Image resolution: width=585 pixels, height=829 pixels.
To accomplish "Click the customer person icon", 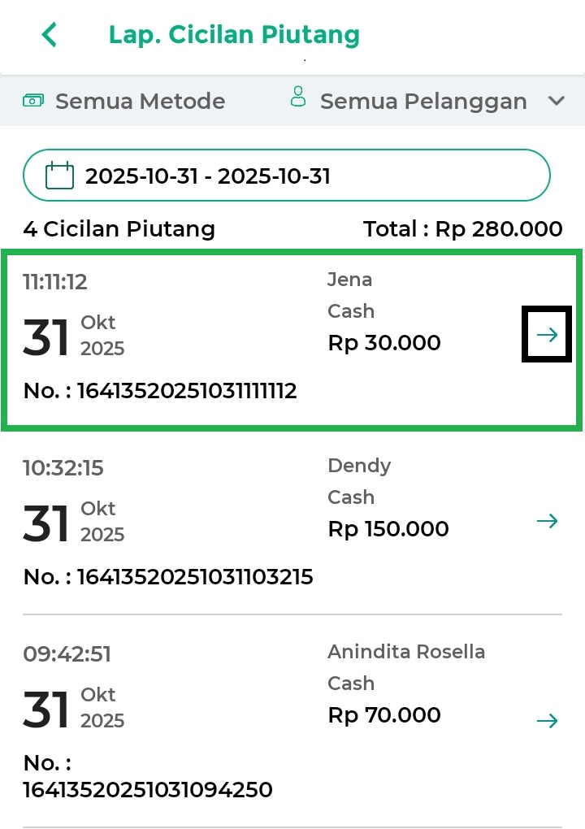I will click(x=298, y=98).
